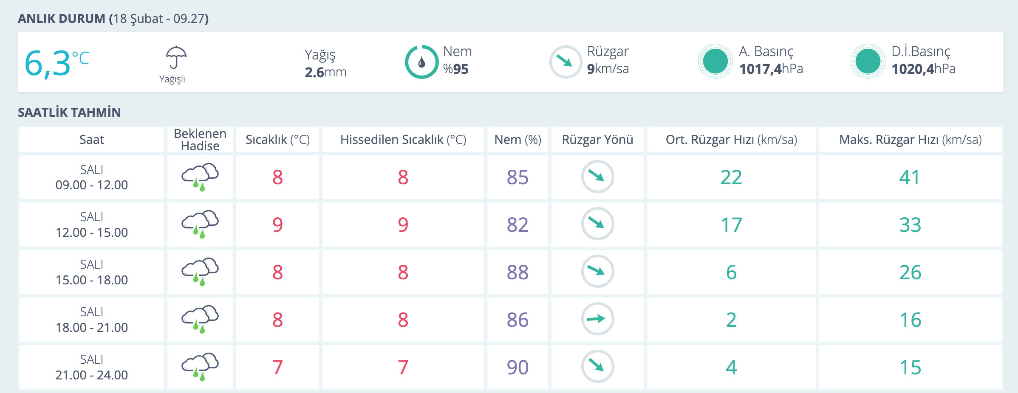Click the Saat column header
Image resolution: width=1018 pixels, height=393 pixels.
[x=91, y=140]
